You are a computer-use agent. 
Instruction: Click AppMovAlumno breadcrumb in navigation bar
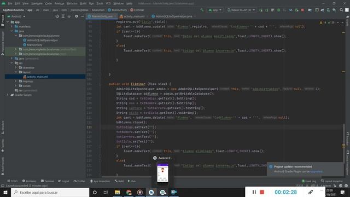point(13,10)
